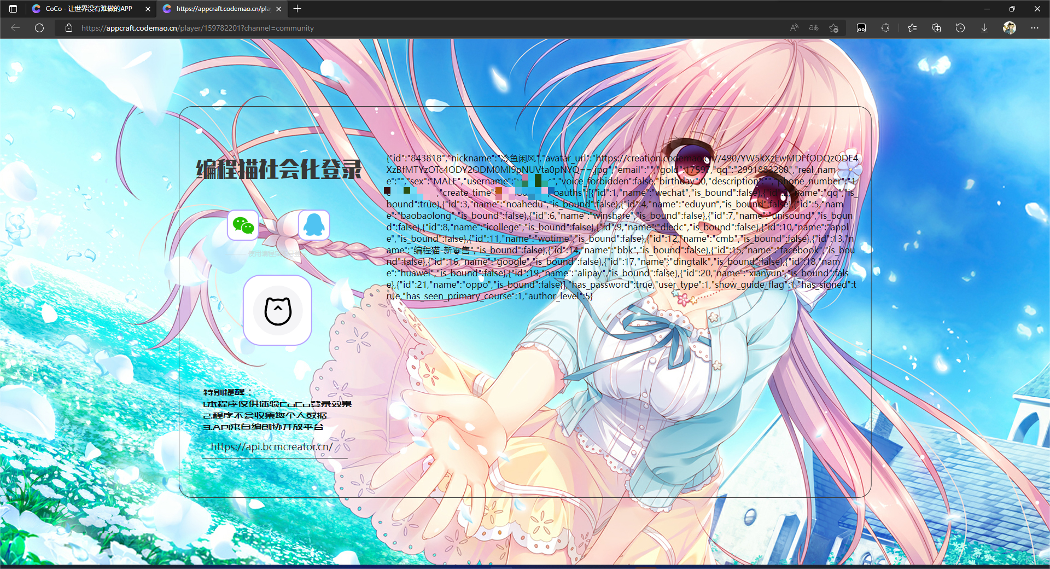Click the JSON user data text block
The width and height of the screenshot is (1050, 569).
(x=622, y=227)
